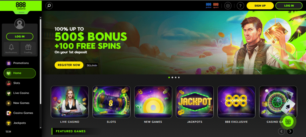Open the search magnifier icon
The image size is (306, 137).
click(x=49, y=6)
